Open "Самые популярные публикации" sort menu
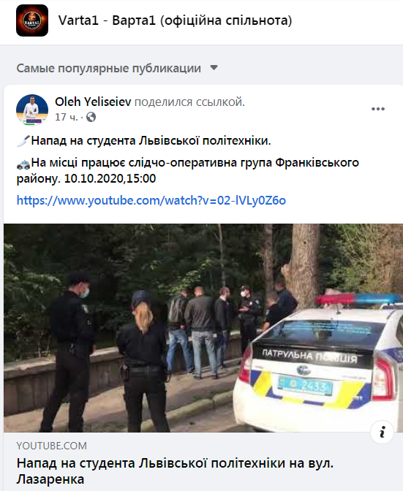Screen dimensions: 403x491 click(109, 68)
